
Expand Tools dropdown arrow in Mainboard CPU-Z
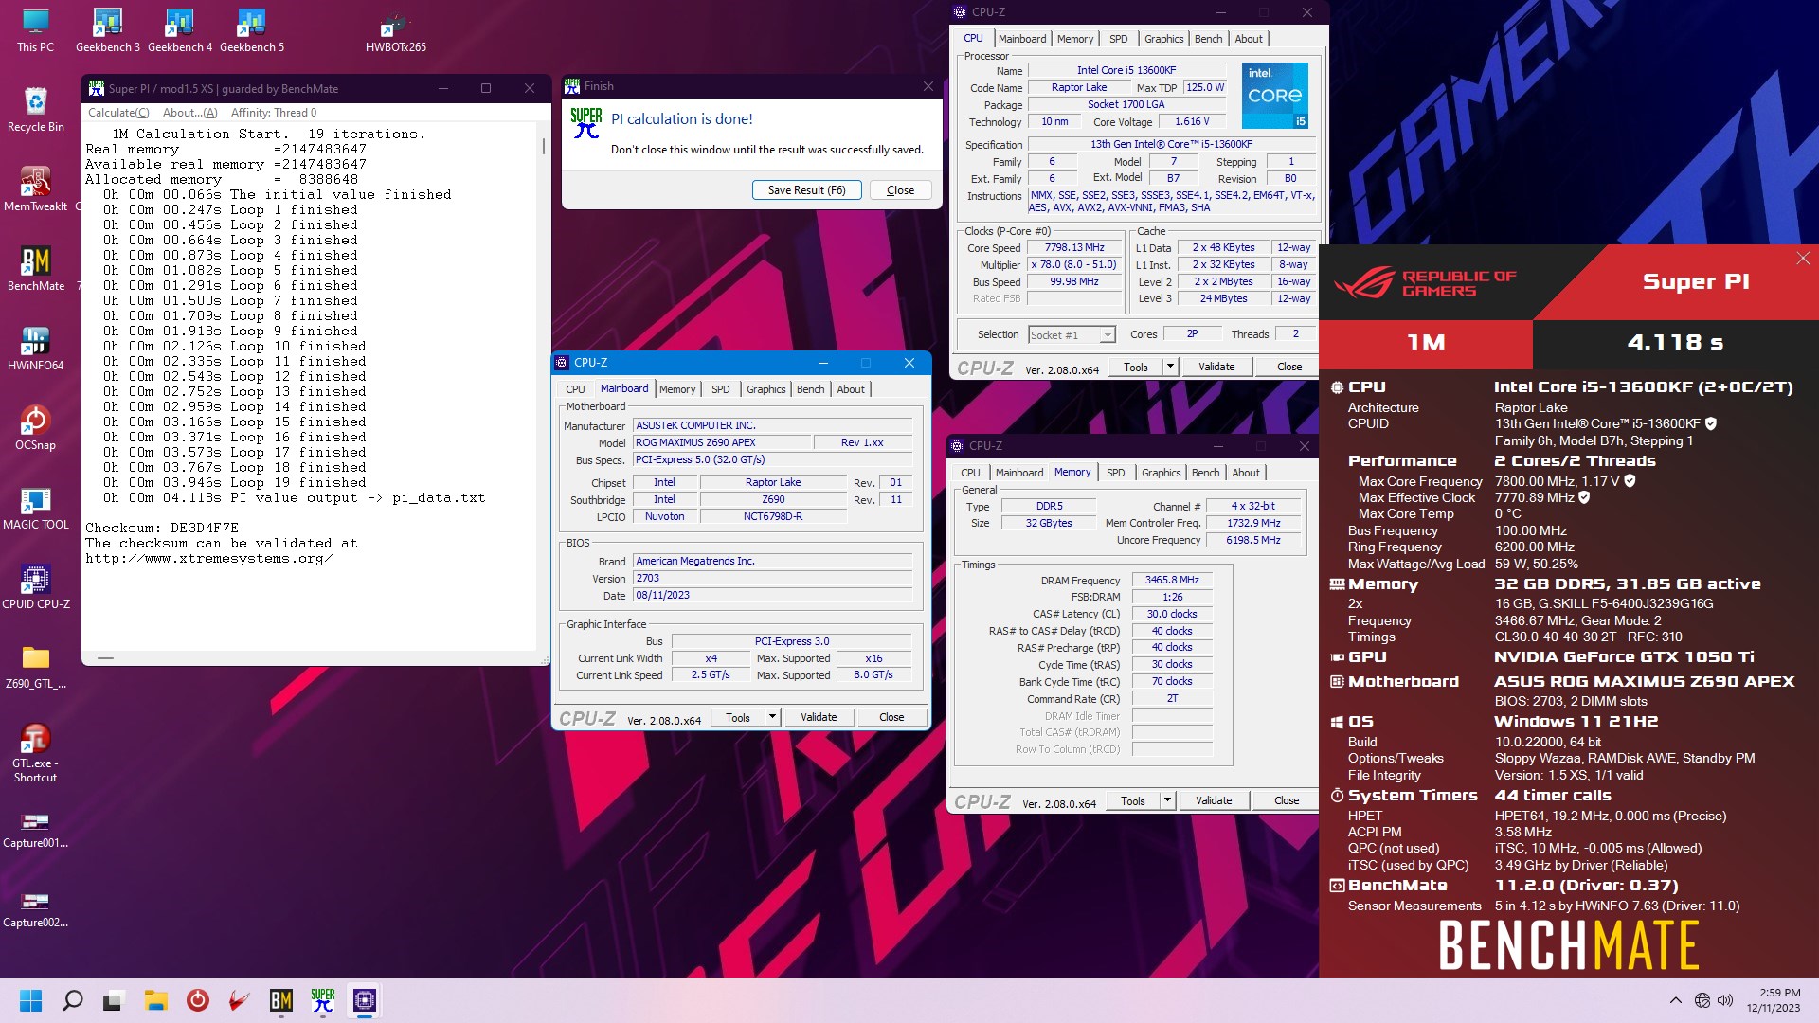772,717
